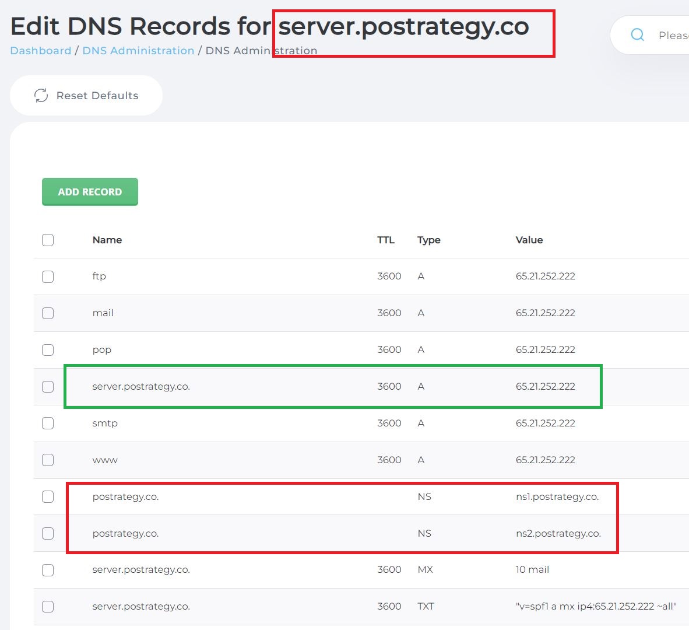Check the ns1.postrategy.co. NS record checkbox
This screenshot has height=630, width=689.
[x=48, y=497]
